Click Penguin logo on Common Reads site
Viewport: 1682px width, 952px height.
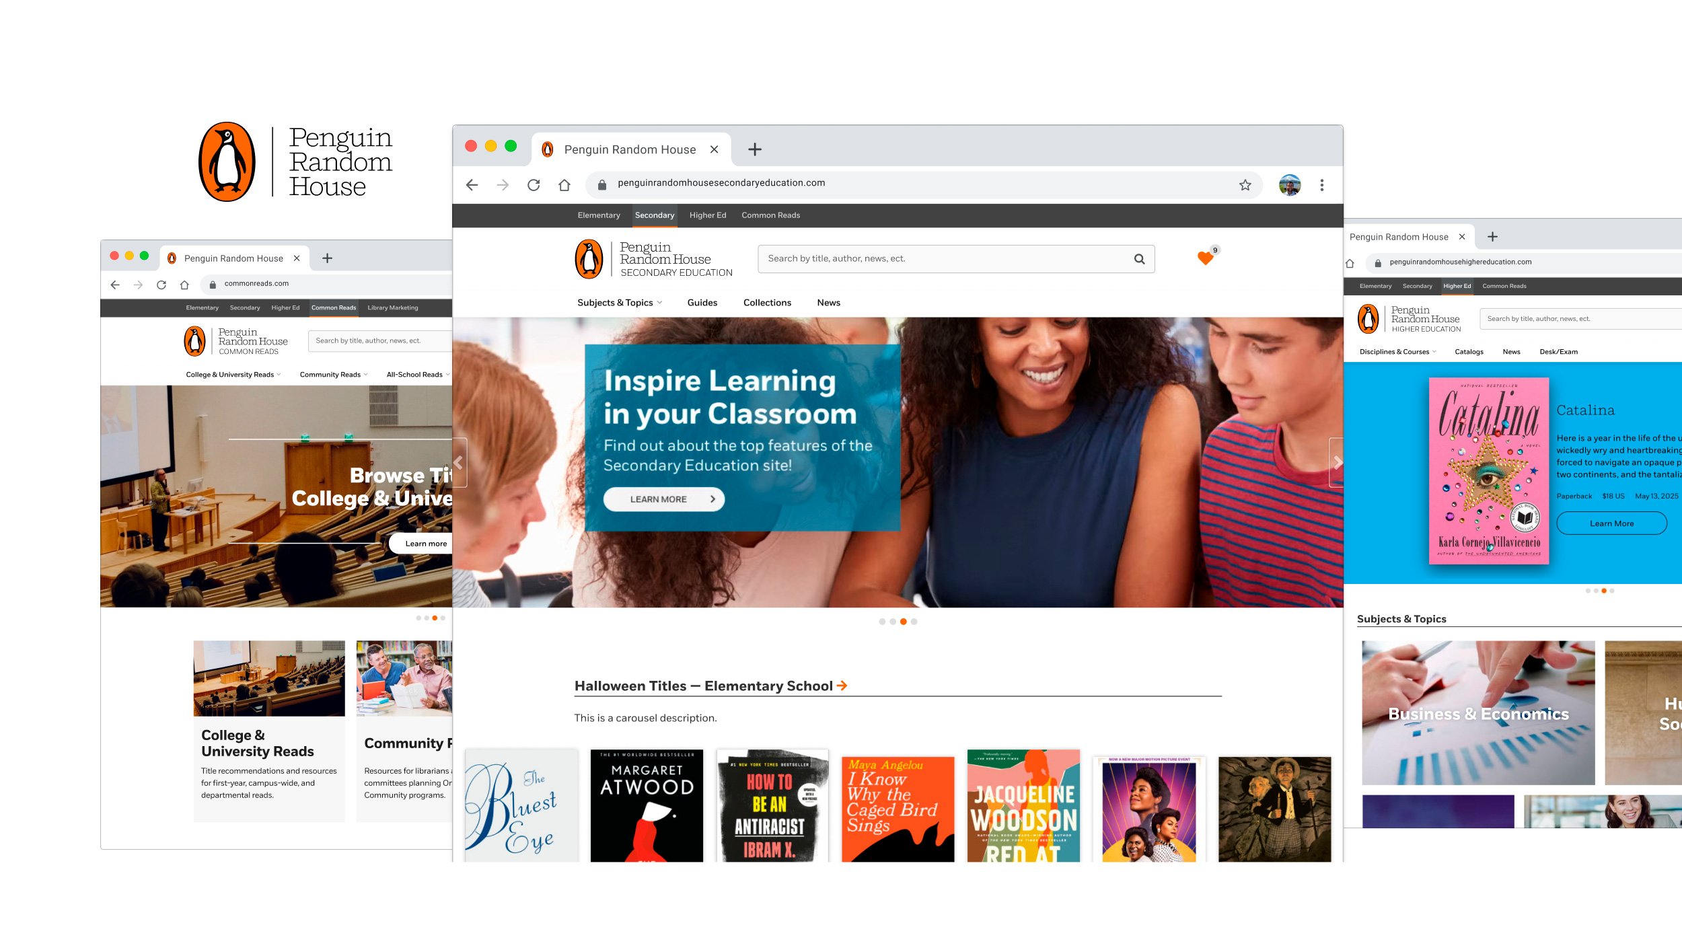[x=194, y=341]
